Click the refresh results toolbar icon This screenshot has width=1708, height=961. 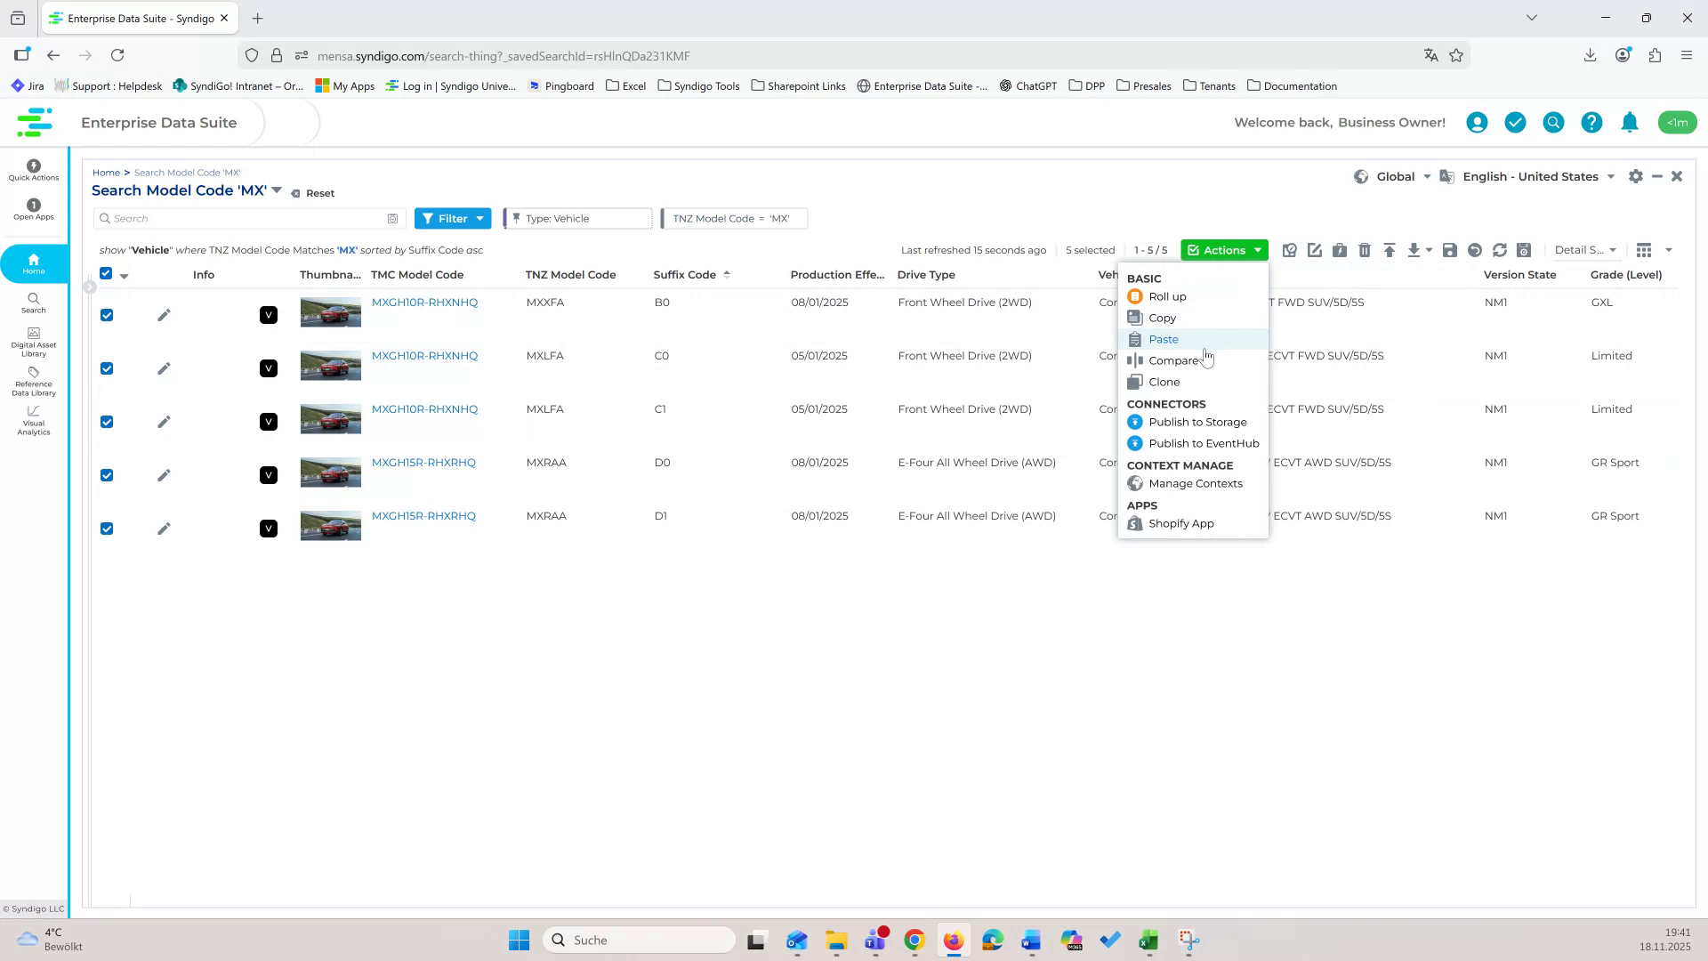pyautogui.click(x=1499, y=250)
